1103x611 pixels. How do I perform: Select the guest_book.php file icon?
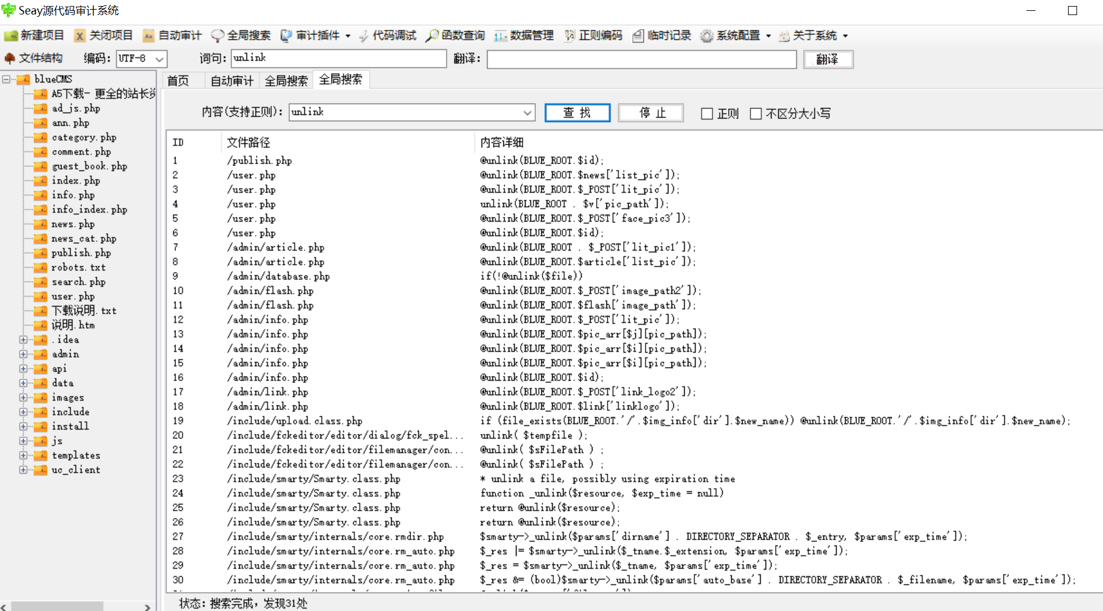point(40,166)
